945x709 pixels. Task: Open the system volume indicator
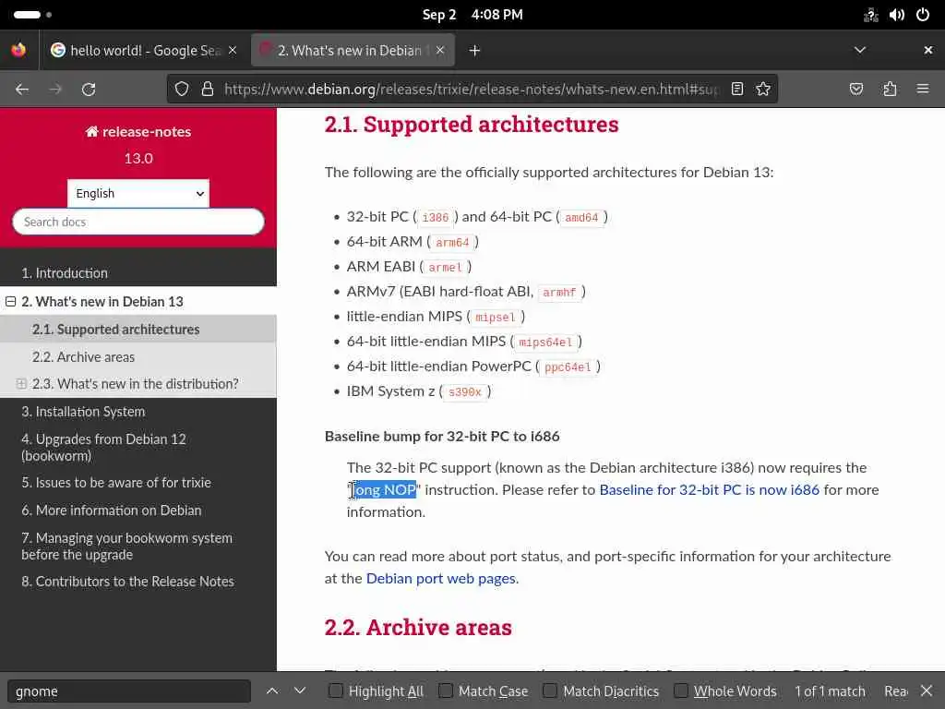pyautogui.click(x=897, y=15)
